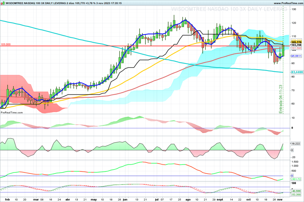Click the red 103,000 horizontal line label
This screenshot has height=202, width=304.
point(6,44)
